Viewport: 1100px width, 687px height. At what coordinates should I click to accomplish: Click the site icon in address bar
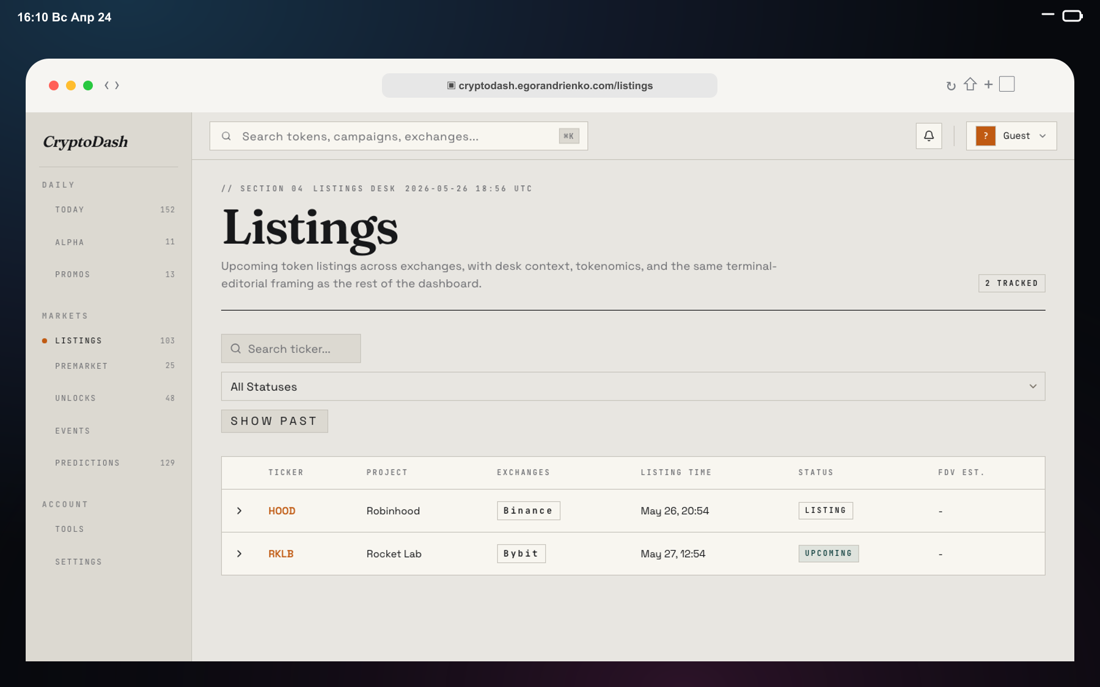pyautogui.click(x=451, y=85)
